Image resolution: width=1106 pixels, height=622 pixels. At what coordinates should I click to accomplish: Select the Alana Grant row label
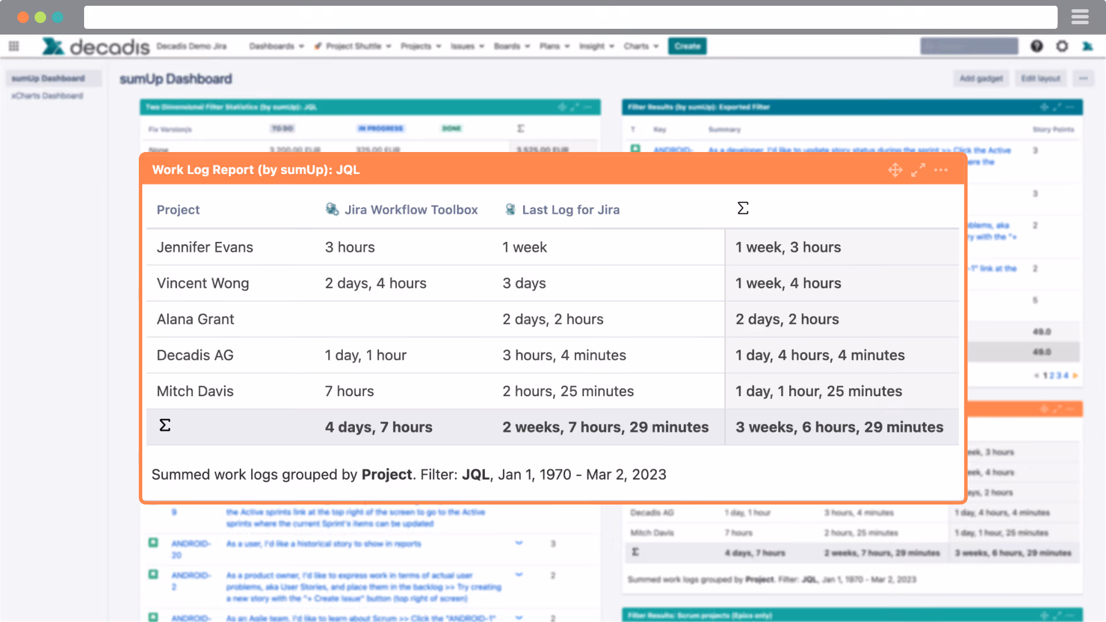click(195, 319)
